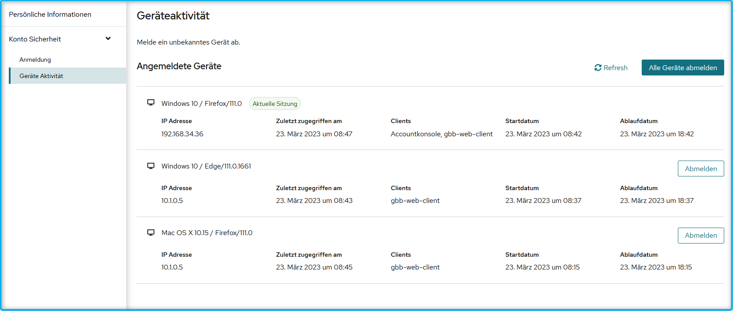Click the Aktuelle Sitzung badge

click(x=275, y=104)
